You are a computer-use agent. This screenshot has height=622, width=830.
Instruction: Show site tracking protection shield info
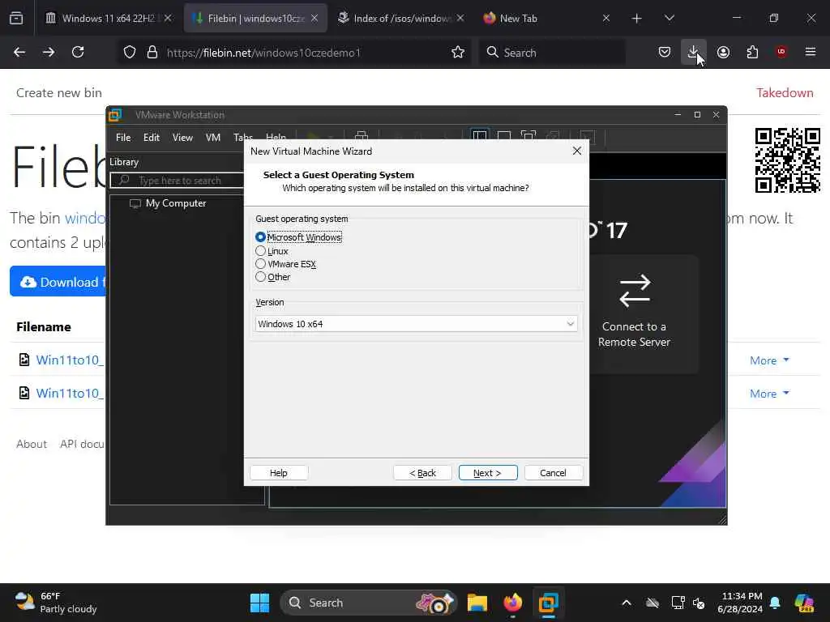coord(130,52)
